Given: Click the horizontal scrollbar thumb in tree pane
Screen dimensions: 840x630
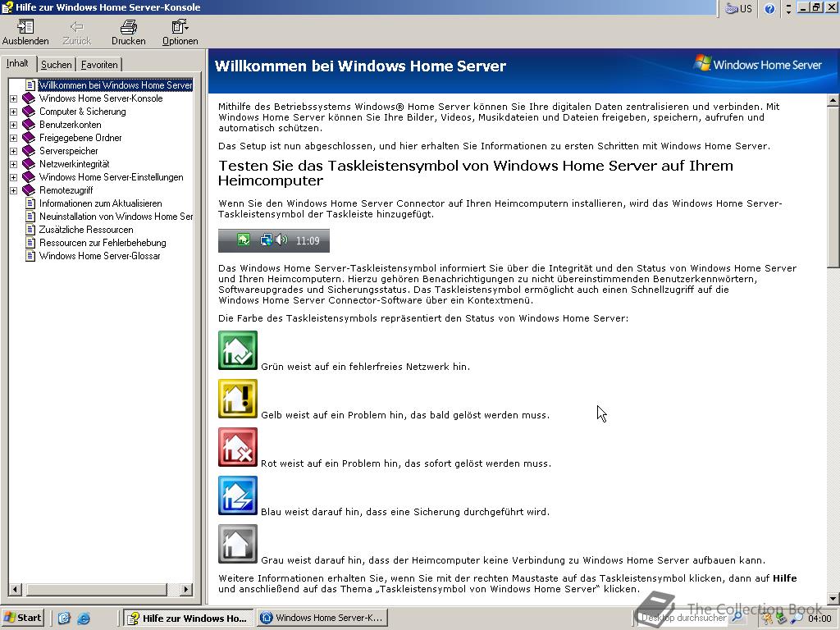Looking at the screenshot, I should tap(97, 589).
